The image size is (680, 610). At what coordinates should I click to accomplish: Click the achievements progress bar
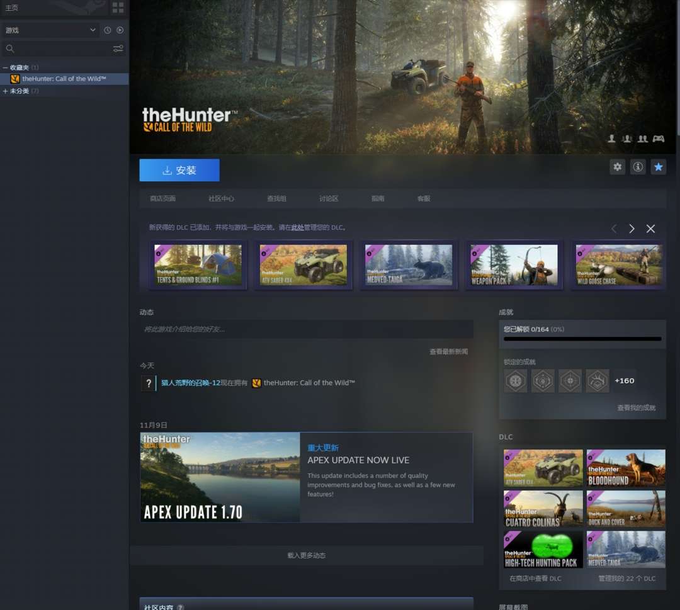tap(582, 339)
